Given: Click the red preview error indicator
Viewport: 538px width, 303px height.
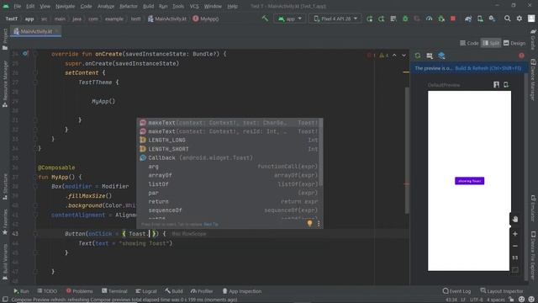Looking at the screenshot, I should tap(521, 56).
